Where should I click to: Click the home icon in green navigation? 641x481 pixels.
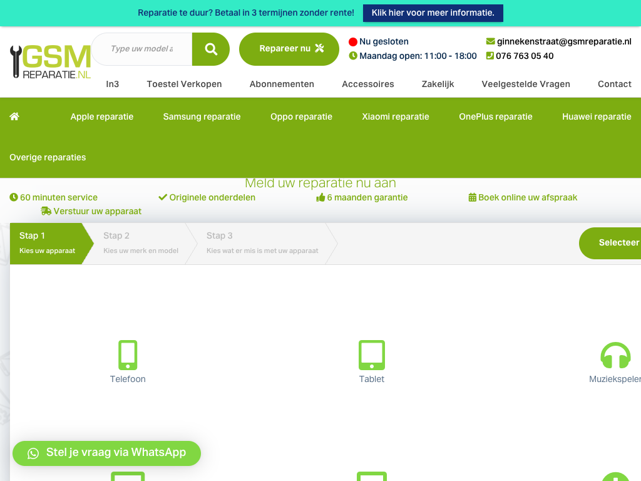[14, 116]
